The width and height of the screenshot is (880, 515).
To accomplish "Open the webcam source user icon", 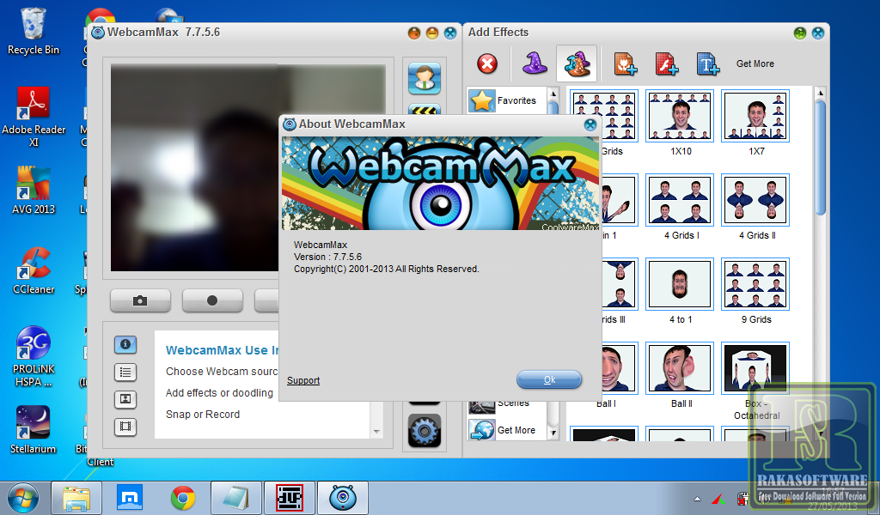I will click(x=425, y=78).
